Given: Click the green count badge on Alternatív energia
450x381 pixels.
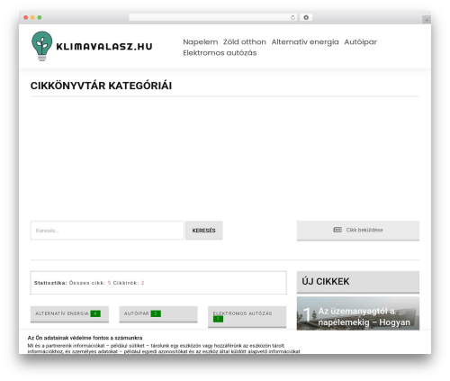Looking at the screenshot, I should click(95, 313).
